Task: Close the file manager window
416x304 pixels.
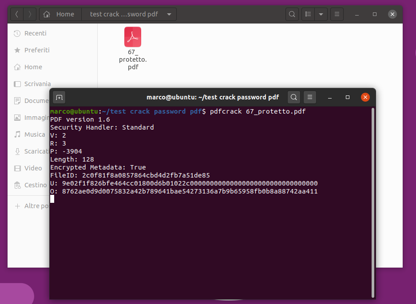Action: pyautogui.click(x=392, y=14)
